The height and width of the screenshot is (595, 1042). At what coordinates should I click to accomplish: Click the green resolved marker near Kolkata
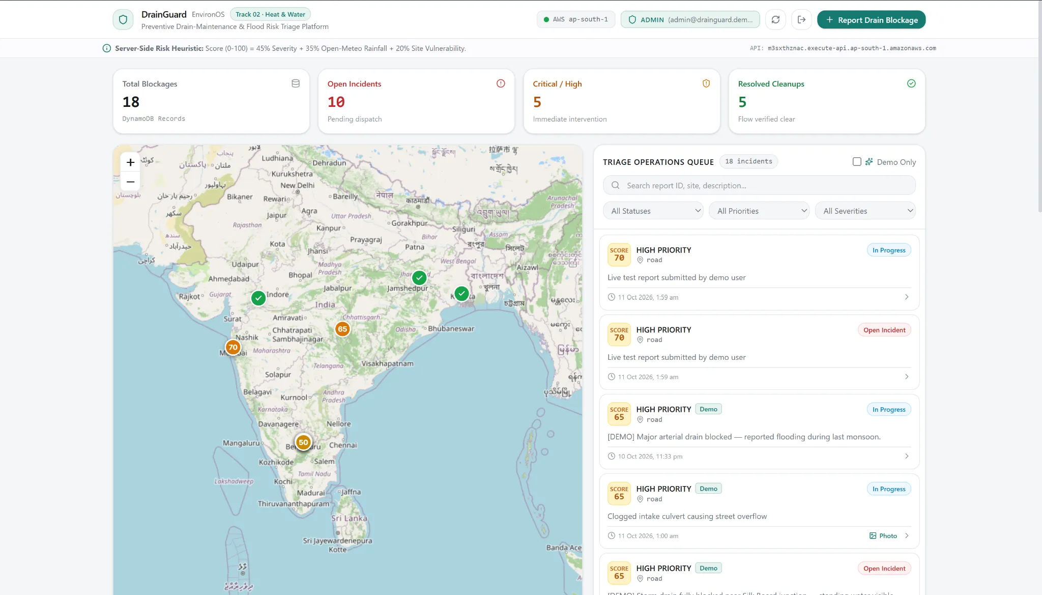461,293
